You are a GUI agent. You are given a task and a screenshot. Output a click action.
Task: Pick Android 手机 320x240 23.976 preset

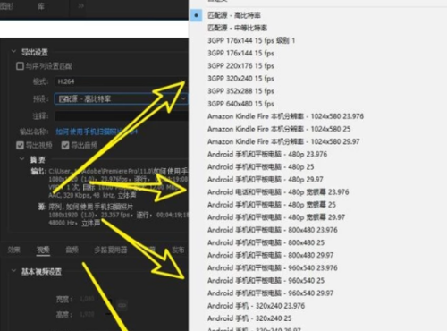256,306
